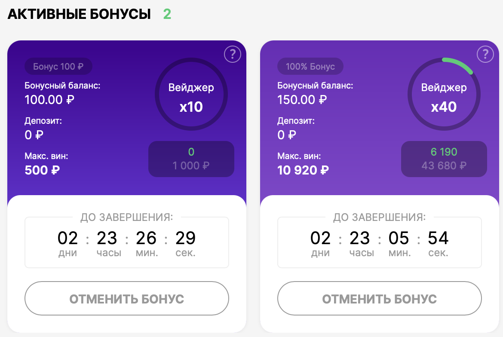Open help icon on Бонус 100 ₽ card

tap(233, 55)
